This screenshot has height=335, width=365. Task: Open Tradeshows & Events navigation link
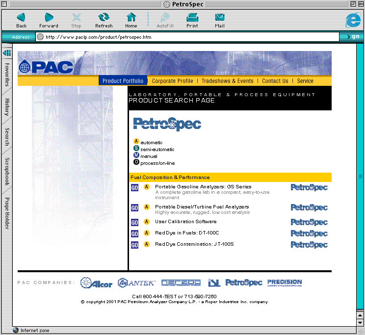(228, 81)
